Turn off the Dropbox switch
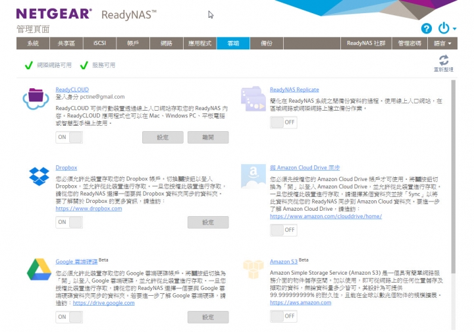This screenshot has width=474, height=332. click(69, 222)
